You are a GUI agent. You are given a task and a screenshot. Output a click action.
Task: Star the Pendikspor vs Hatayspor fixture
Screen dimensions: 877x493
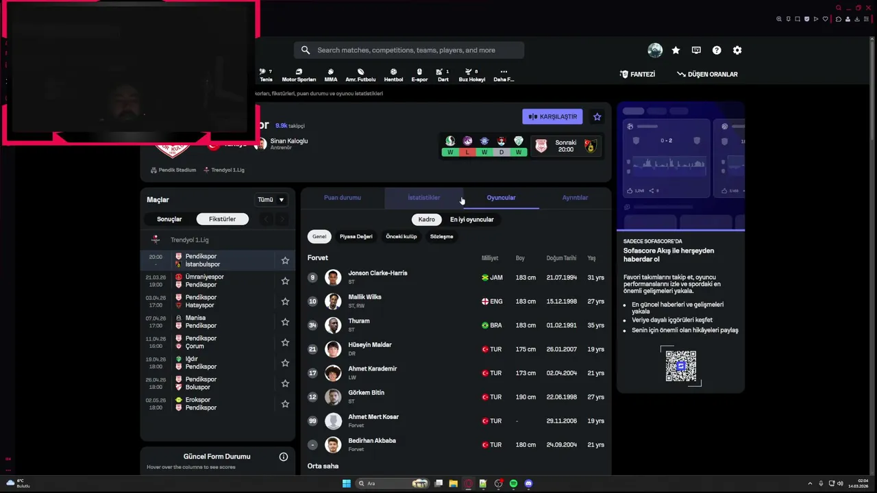pos(285,301)
